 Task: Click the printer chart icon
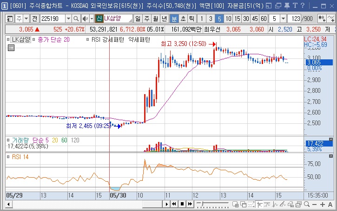tap(291, 205)
